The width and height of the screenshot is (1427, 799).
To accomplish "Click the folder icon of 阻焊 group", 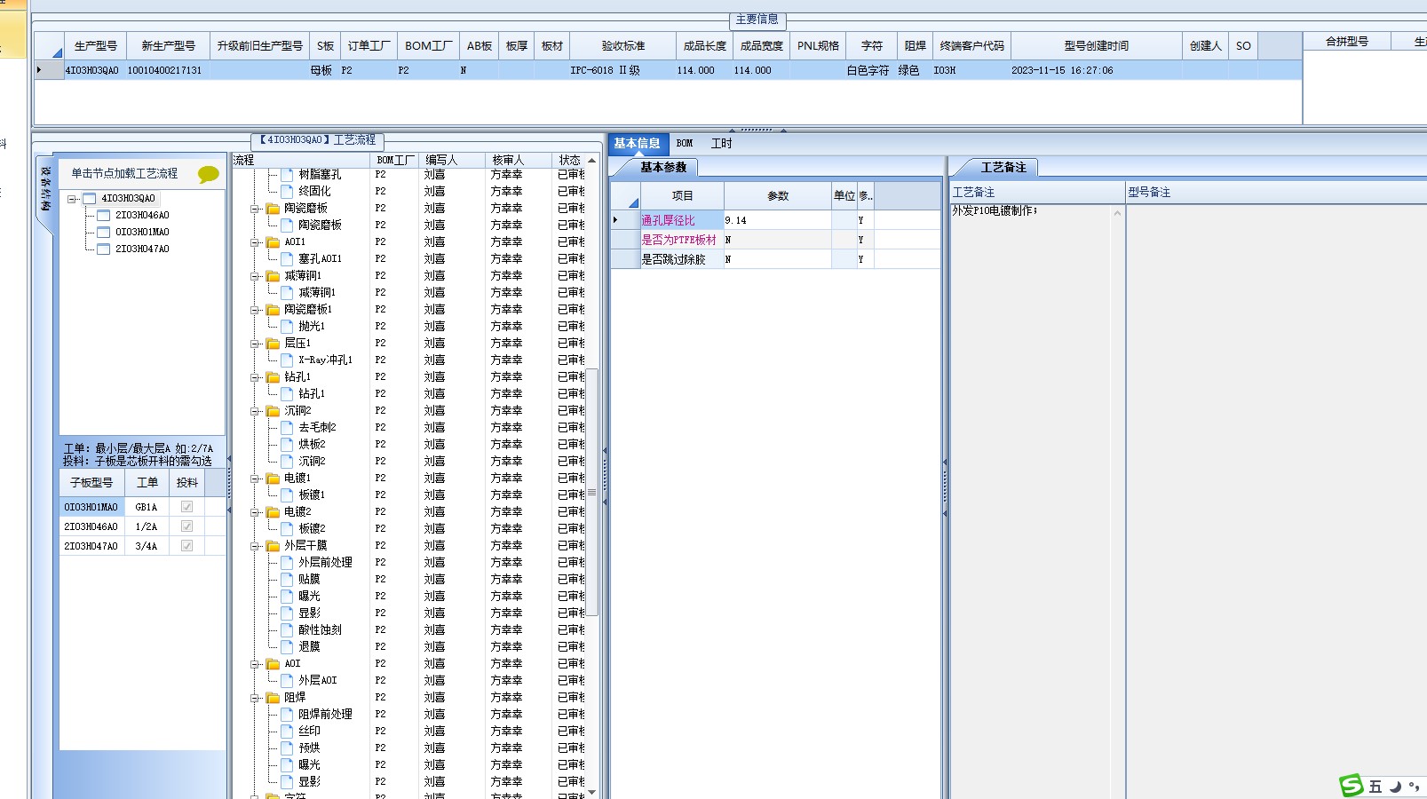I will (274, 698).
